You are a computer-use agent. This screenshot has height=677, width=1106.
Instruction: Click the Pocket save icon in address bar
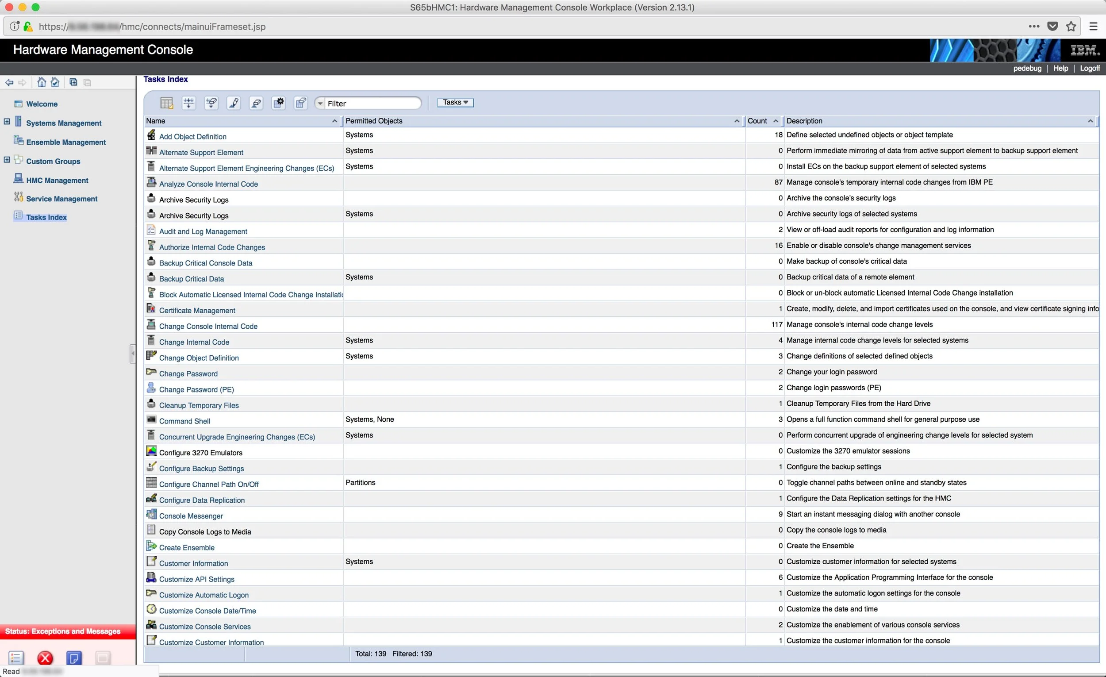pos(1052,27)
